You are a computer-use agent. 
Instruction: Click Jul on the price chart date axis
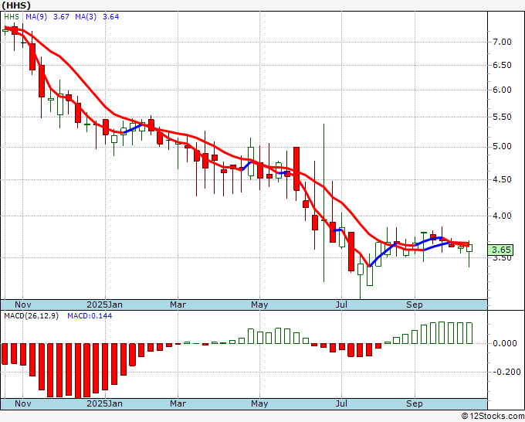(341, 305)
